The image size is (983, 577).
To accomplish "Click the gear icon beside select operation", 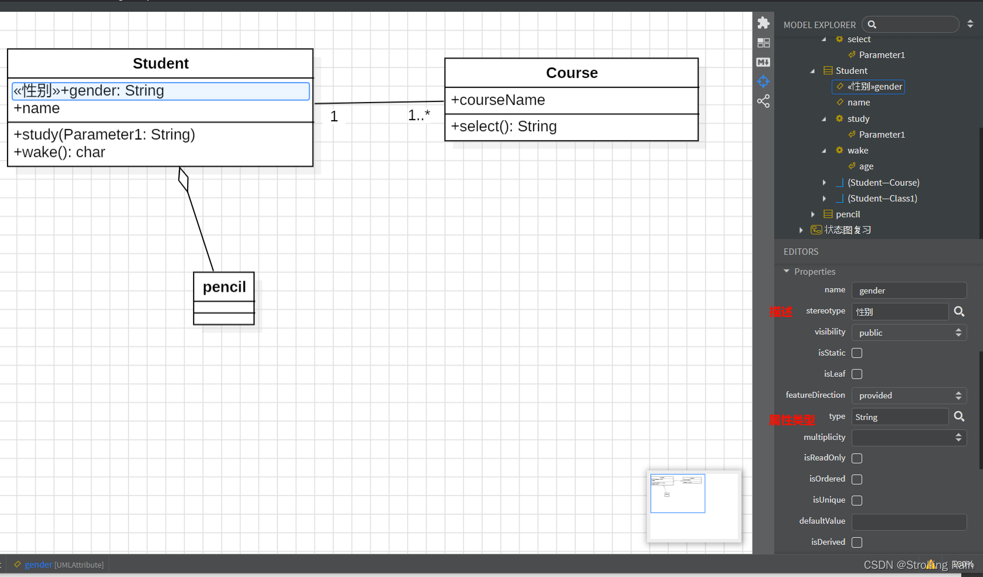I will click(839, 39).
